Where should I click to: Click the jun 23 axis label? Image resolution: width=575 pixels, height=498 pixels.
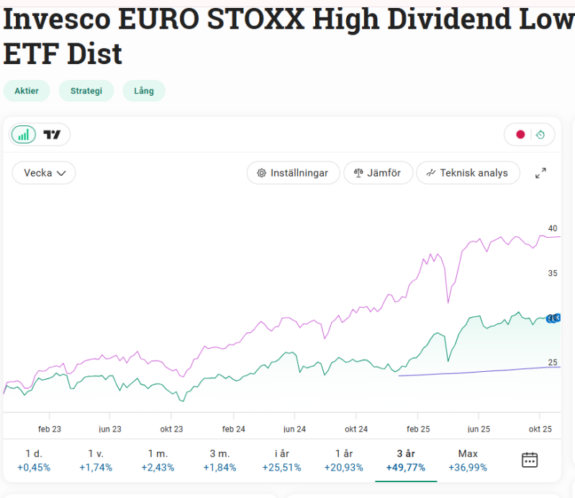coord(109,429)
